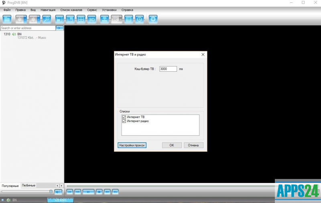Switch to the Любимые tab
The height and width of the screenshot is (203, 321).
(28, 185)
